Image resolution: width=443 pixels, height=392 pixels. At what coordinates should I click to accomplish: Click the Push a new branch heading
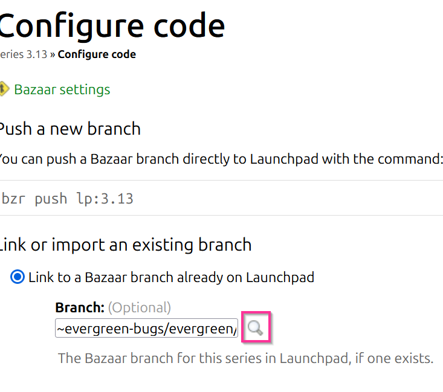69,129
